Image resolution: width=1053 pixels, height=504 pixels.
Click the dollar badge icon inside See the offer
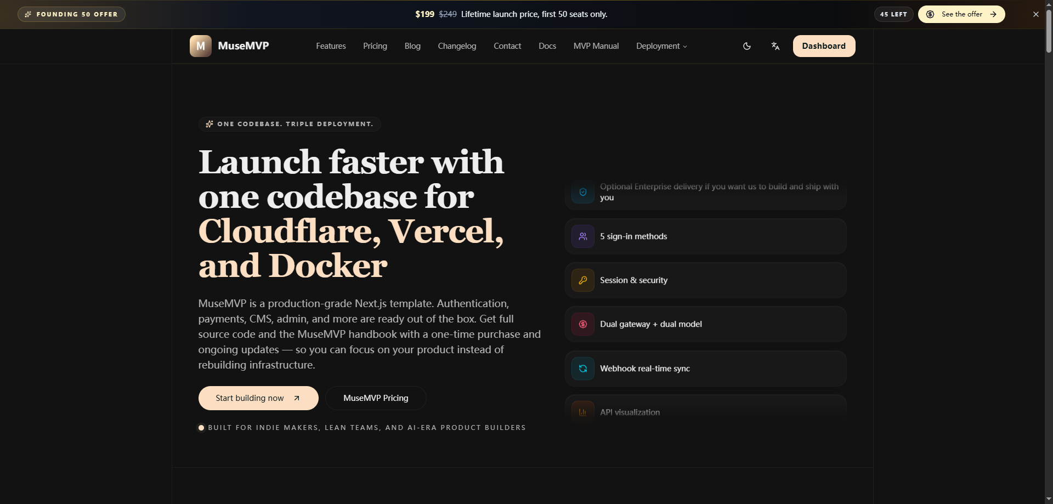pyautogui.click(x=931, y=14)
